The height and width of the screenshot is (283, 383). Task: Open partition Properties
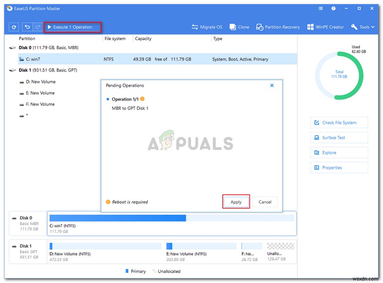click(339, 167)
